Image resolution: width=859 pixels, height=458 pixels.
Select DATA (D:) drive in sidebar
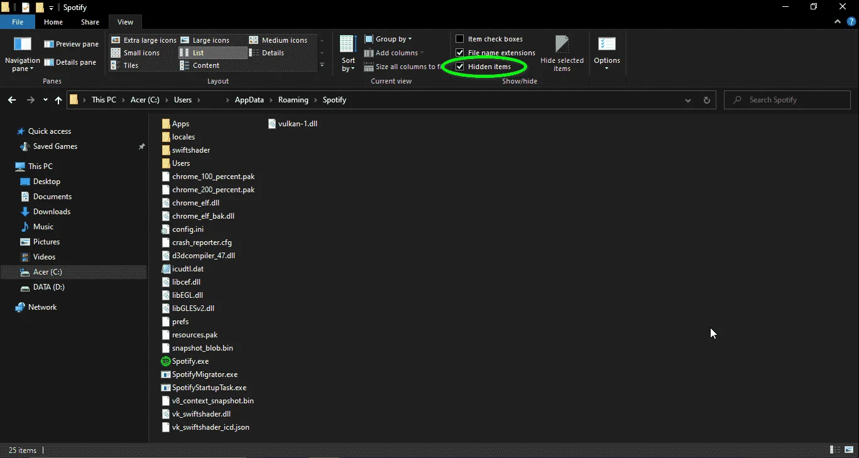48,287
